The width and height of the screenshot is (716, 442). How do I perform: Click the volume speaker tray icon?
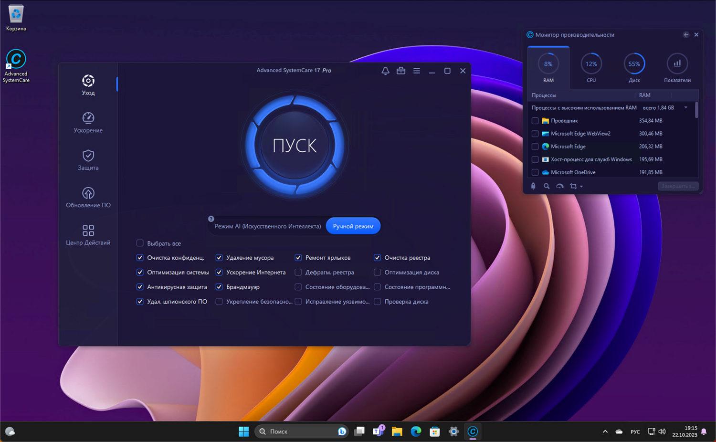[662, 431]
